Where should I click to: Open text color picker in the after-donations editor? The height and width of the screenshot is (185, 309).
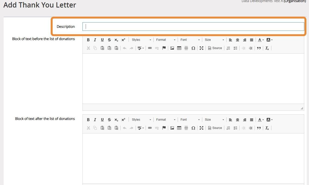261,120
